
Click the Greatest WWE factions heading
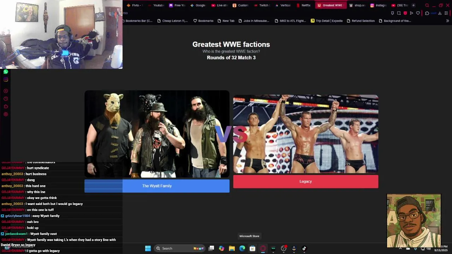(231, 44)
